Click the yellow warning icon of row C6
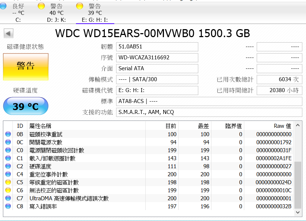This screenshot has height=221, width=306. coord(8,190)
